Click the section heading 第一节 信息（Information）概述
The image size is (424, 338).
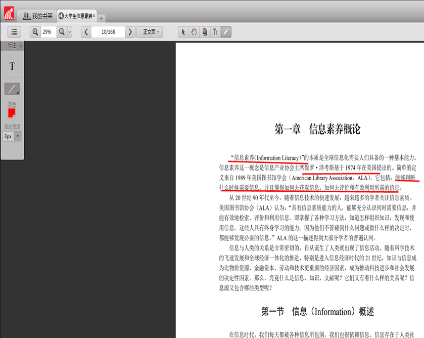click(317, 312)
